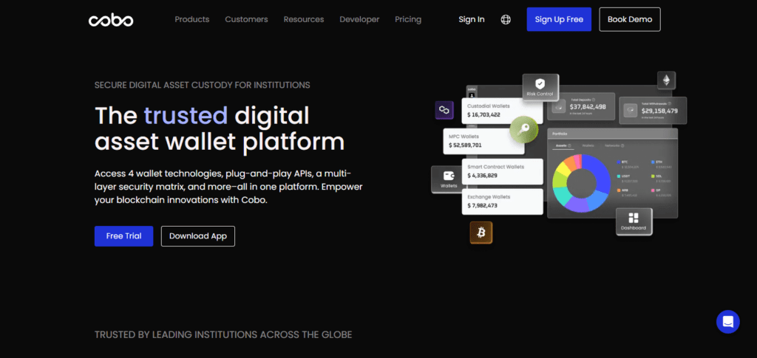Screen dimensions: 757x358
Task: Click the Book Demo button
Action: (630, 19)
